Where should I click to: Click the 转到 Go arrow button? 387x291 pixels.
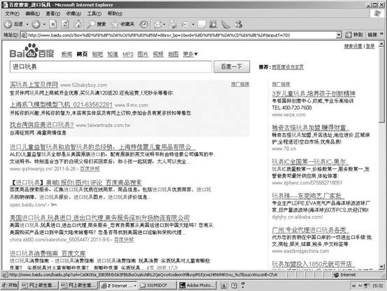pyautogui.click(x=353, y=35)
